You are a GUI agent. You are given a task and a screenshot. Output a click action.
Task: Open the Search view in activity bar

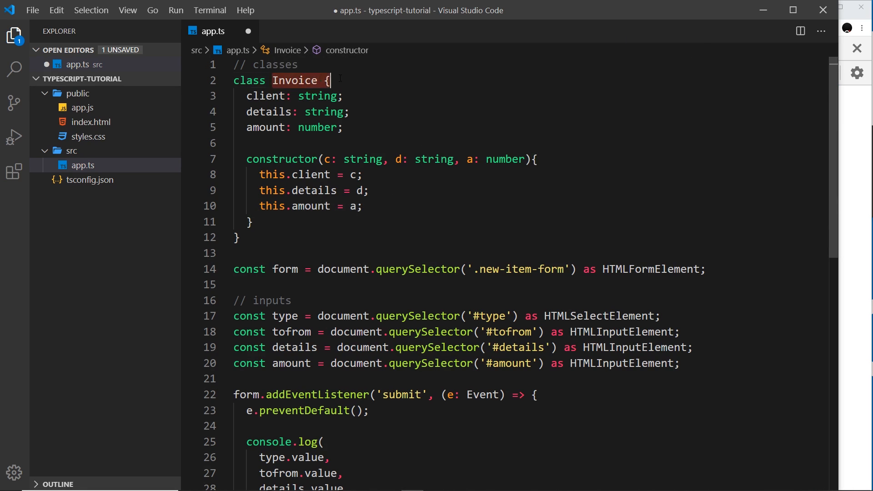point(15,69)
